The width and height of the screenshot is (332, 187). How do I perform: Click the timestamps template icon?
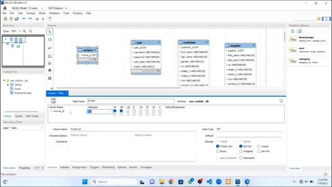click(293, 39)
